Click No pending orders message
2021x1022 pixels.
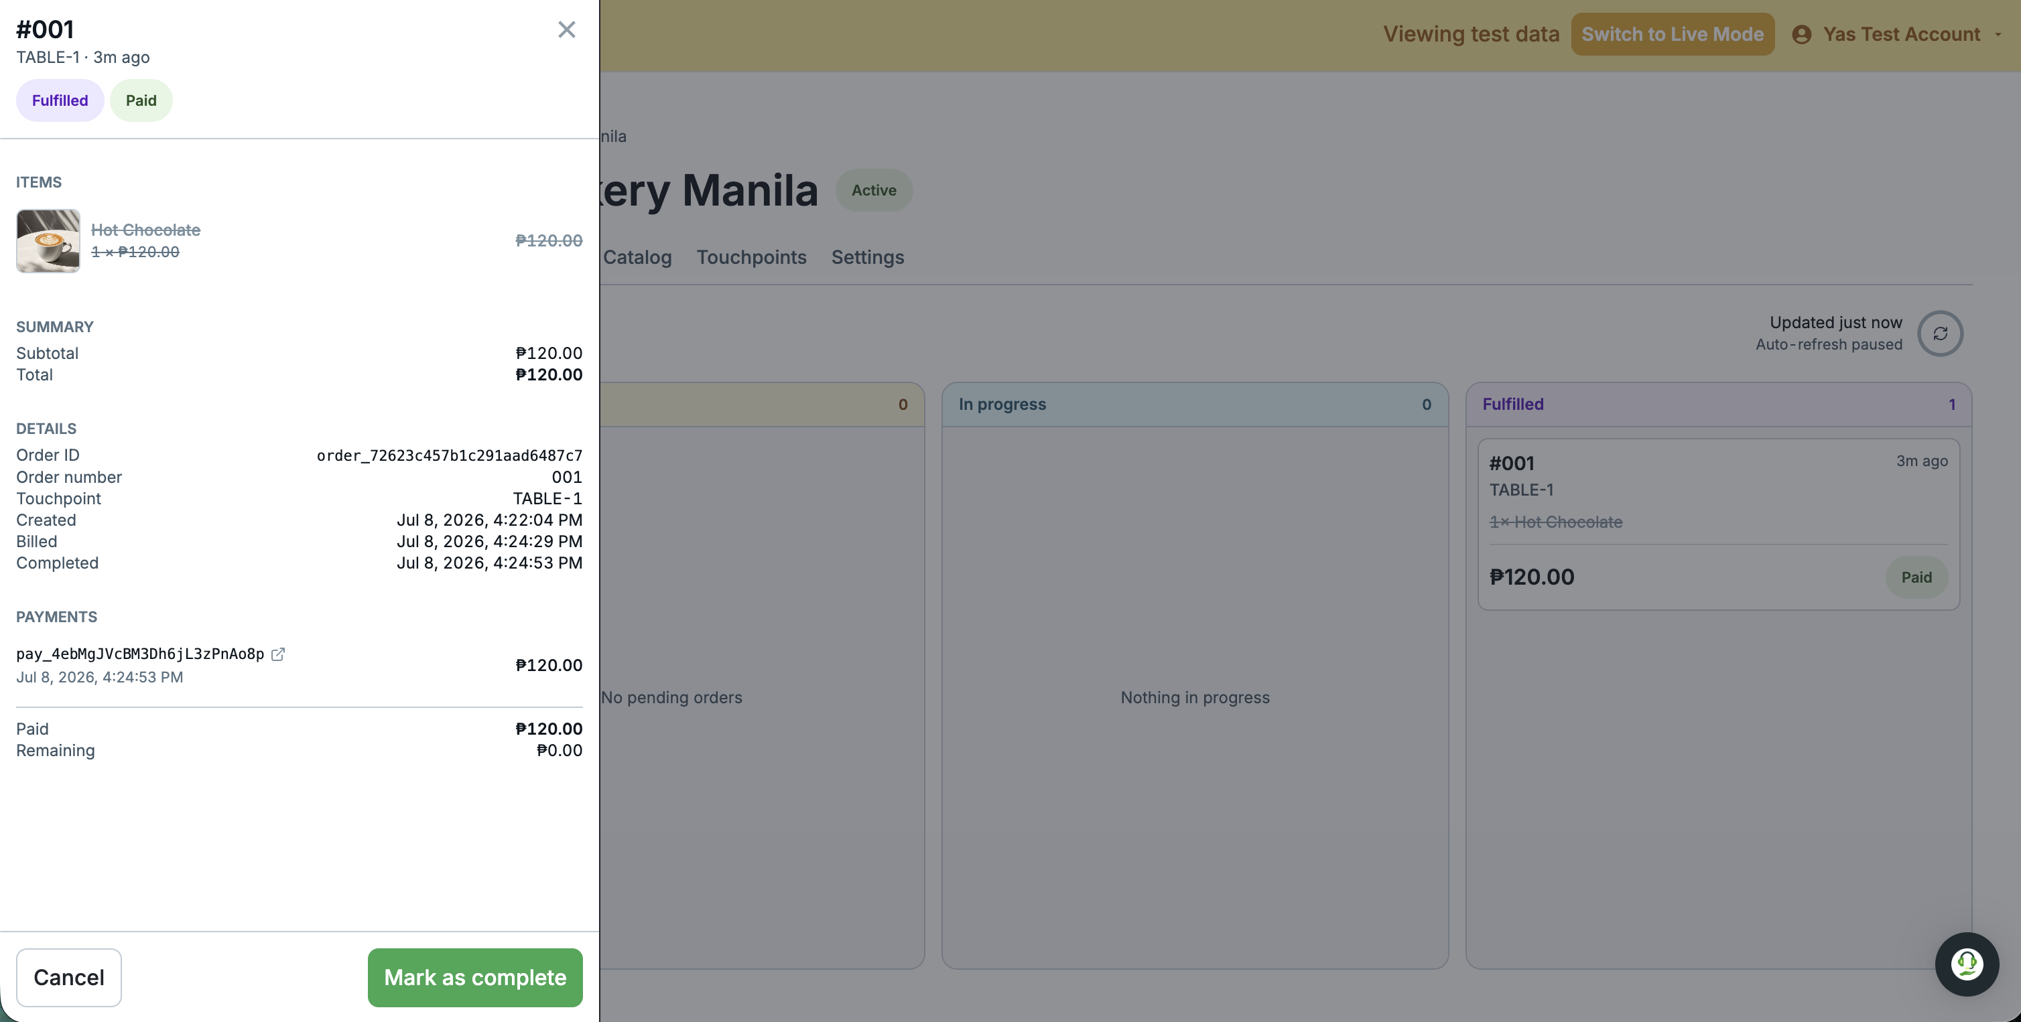[671, 698]
